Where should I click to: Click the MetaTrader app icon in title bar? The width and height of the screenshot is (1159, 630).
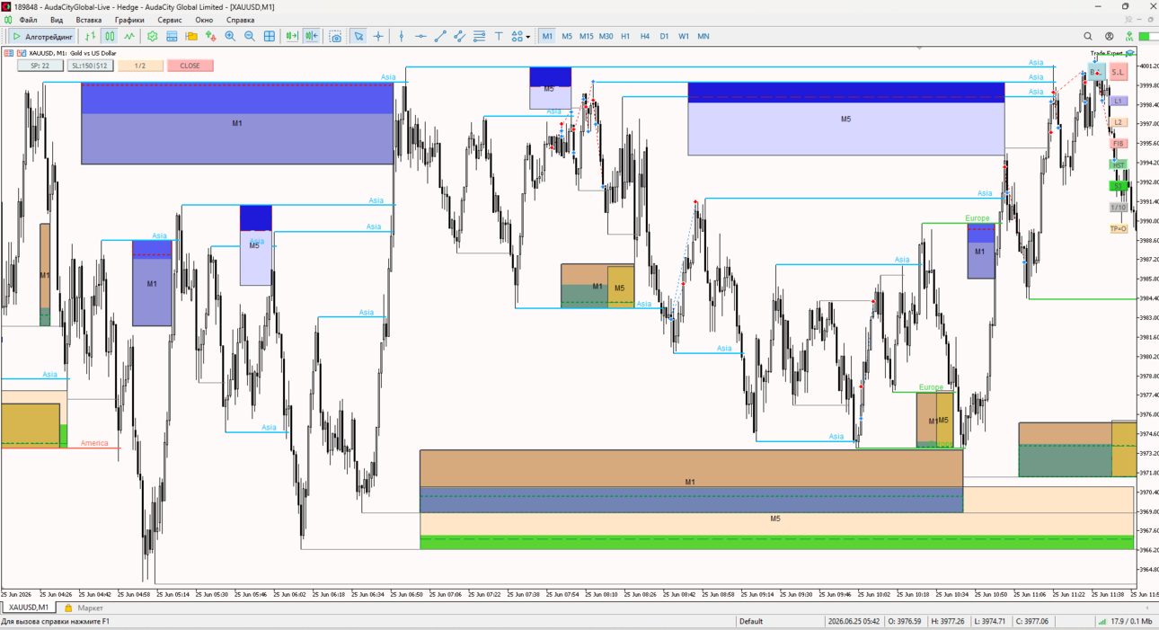[x=6, y=6]
